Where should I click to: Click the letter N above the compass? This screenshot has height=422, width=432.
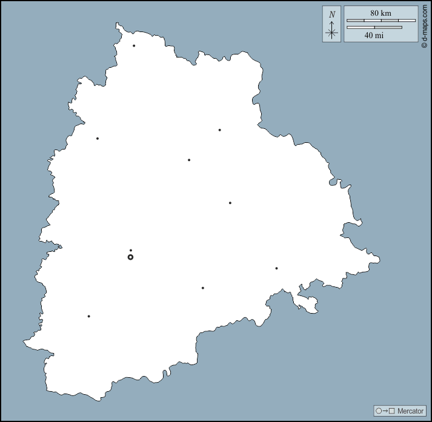coord(331,15)
